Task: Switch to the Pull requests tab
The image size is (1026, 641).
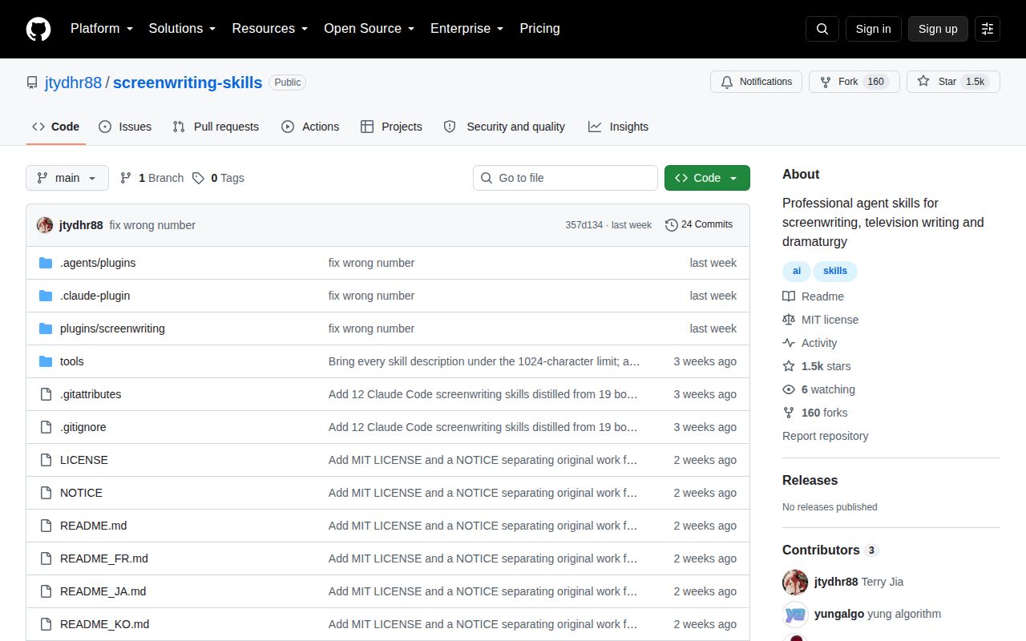Action: 216,127
